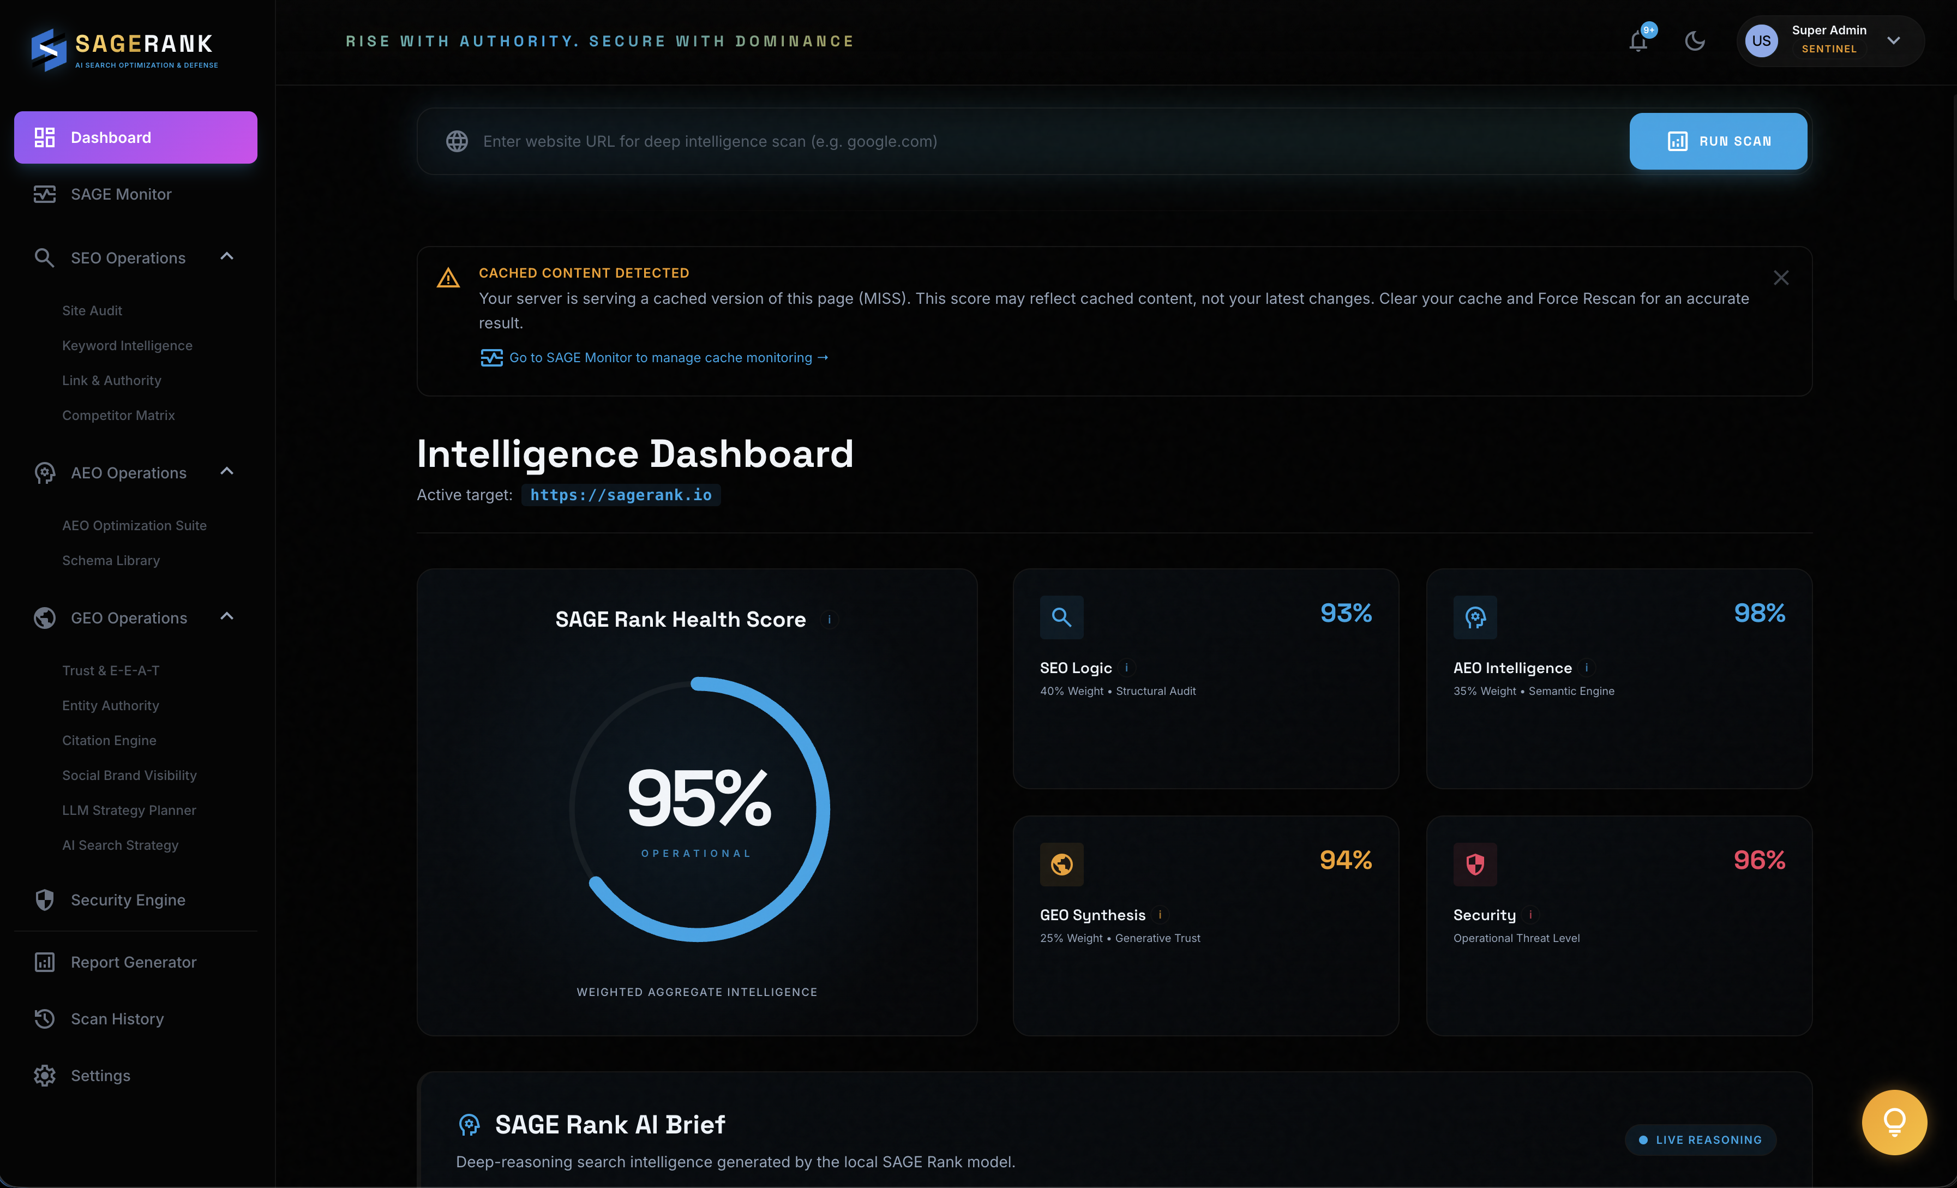Click the Dashboard grid icon
This screenshot has width=1957, height=1188.
point(45,137)
